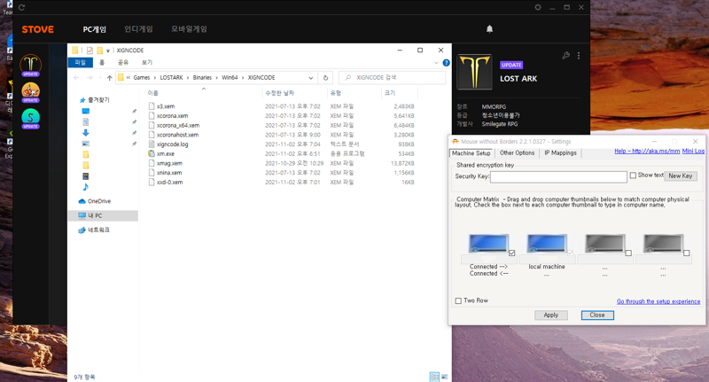Open the 파일 menu in Explorer
The height and width of the screenshot is (382, 709).
coord(80,62)
